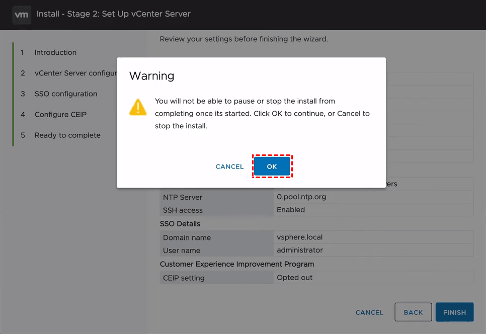Go back using the BACK button
This screenshot has height=334, width=486.
(x=413, y=312)
